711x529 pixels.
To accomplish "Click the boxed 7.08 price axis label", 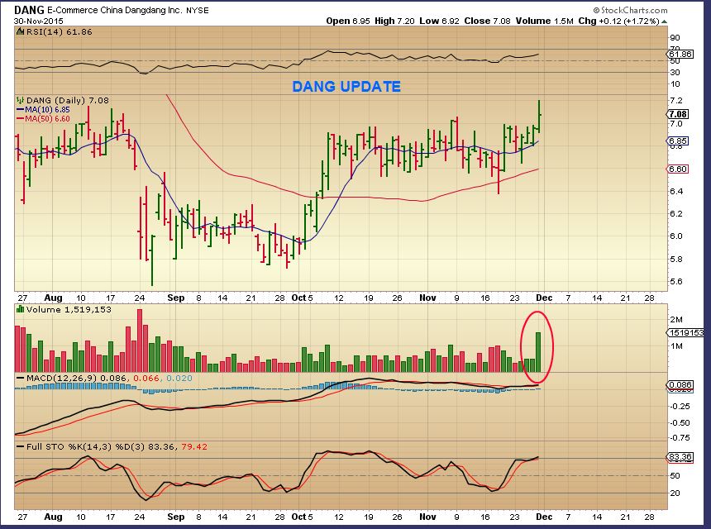I will (678, 114).
